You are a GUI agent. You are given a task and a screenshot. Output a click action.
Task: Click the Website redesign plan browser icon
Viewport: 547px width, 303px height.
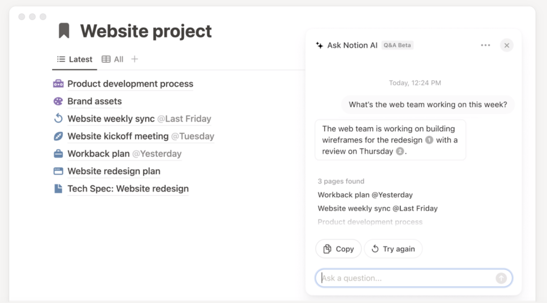pyautogui.click(x=58, y=171)
